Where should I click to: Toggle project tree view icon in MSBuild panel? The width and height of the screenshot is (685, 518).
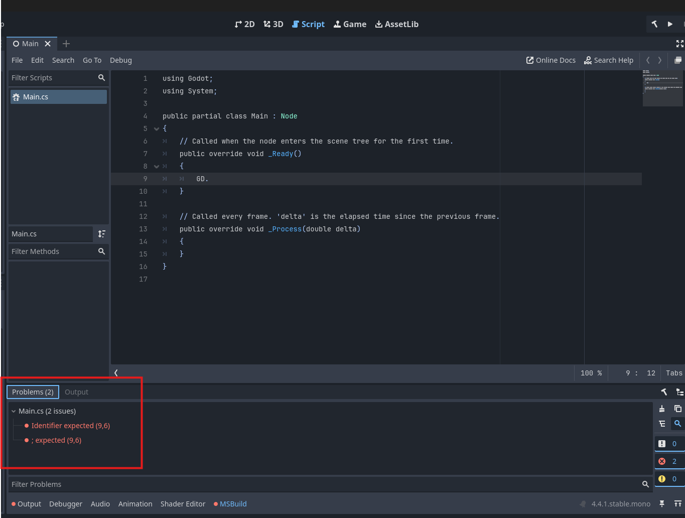tap(679, 392)
